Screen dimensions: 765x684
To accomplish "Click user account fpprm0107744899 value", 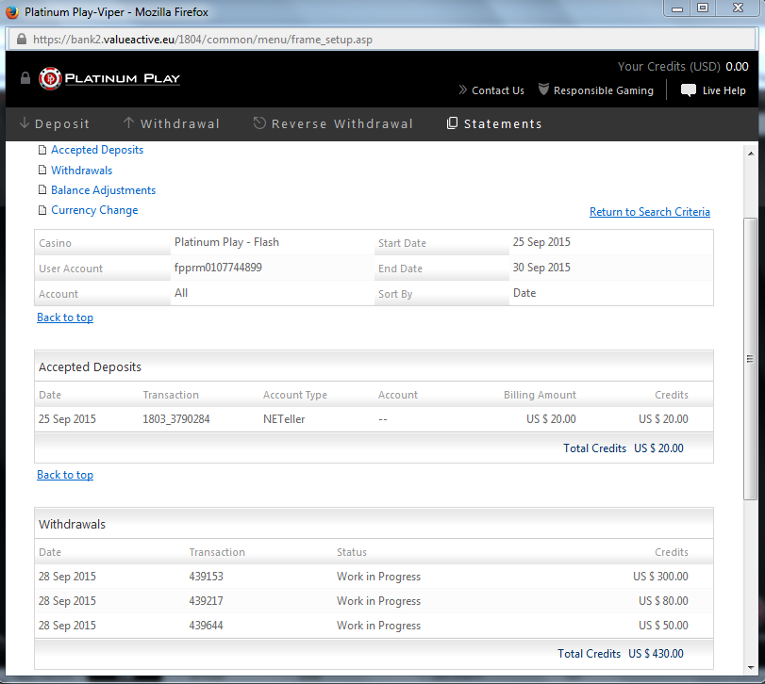I will [x=218, y=268].
